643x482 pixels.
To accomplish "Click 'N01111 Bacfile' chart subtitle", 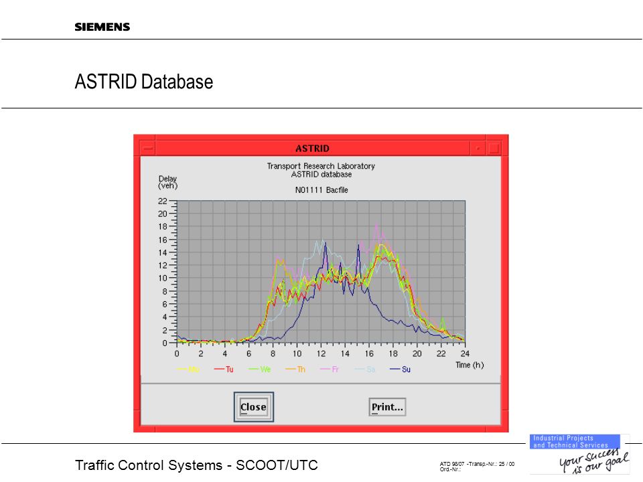I will click(321, 189).
